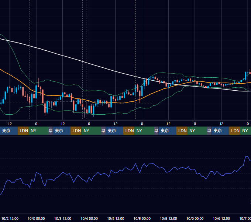Select the LDN session block before 10/6 00:00
The height and width of the screenshot is (222, 251).
click(x=182, y=131)
